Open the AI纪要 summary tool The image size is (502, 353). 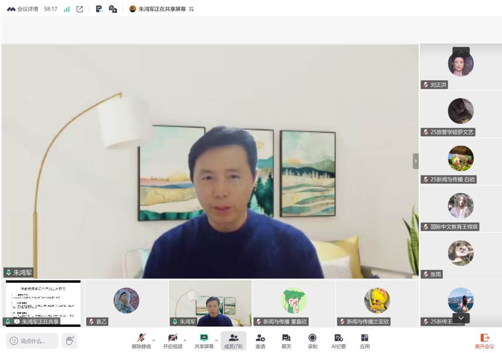tap(338, 341)
